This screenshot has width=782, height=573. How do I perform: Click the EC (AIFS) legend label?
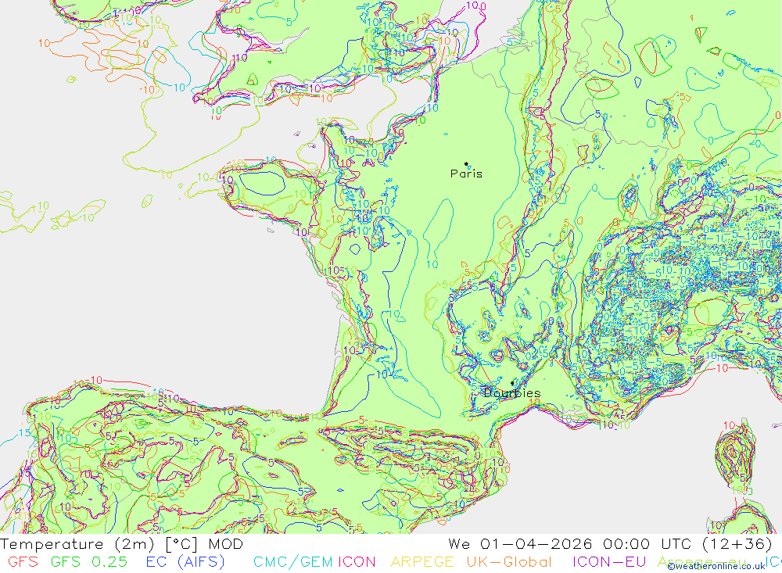(185, 562)
